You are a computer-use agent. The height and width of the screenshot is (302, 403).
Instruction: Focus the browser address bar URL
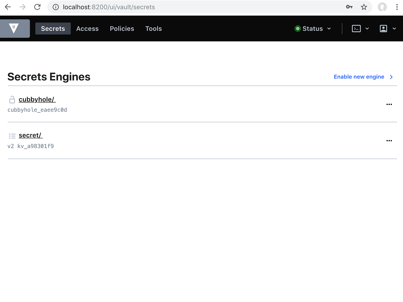(176, 7)
